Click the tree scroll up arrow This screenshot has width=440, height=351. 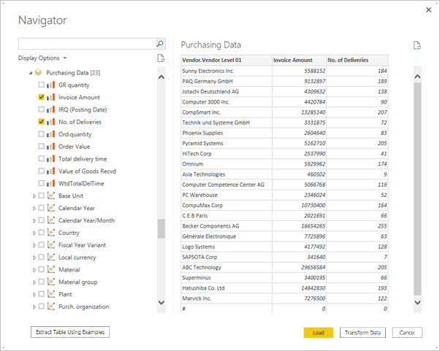[162, 77]
